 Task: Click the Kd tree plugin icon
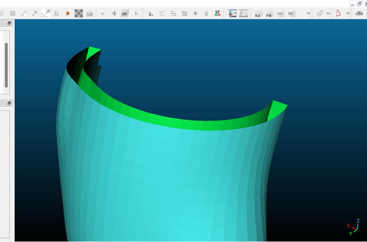(x=259, y=14)
